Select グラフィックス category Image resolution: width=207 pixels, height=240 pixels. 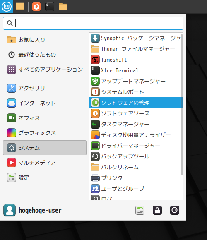[x=45, y=133]
